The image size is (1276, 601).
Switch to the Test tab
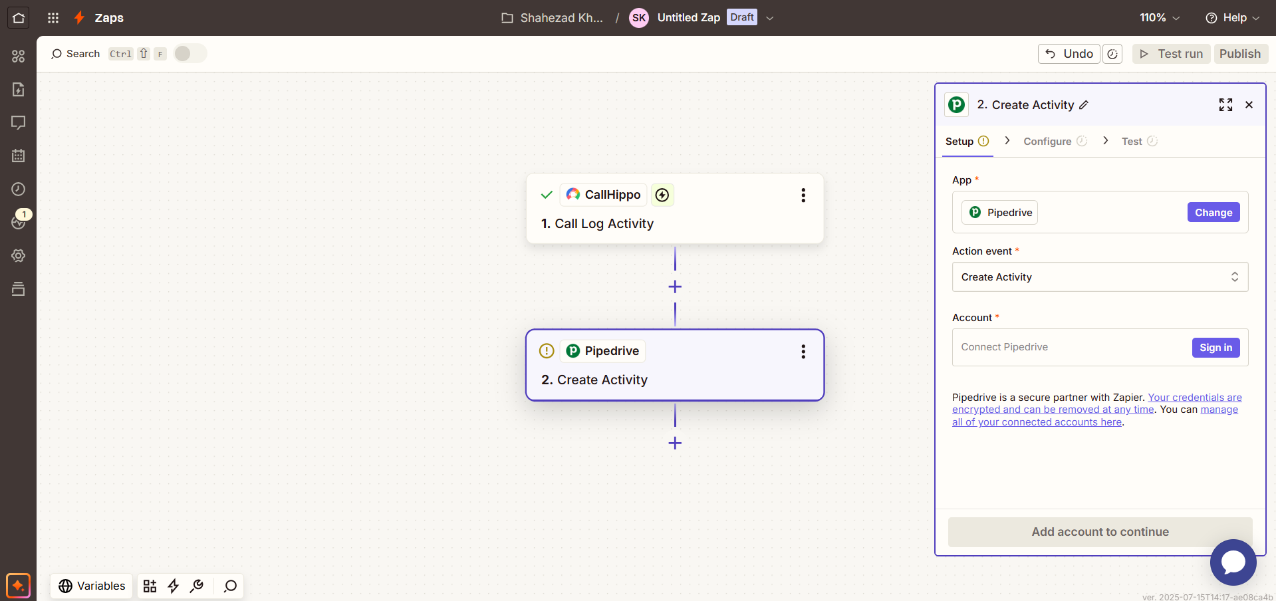pyautogui.click(x=1139, y=142)
